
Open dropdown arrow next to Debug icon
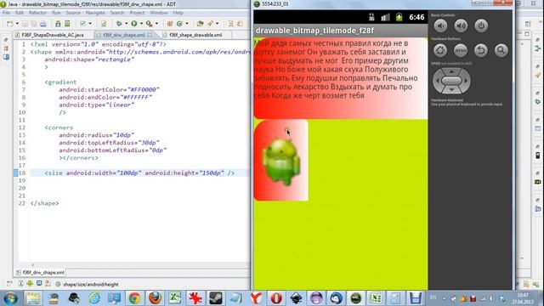click(x=126, y=24)
